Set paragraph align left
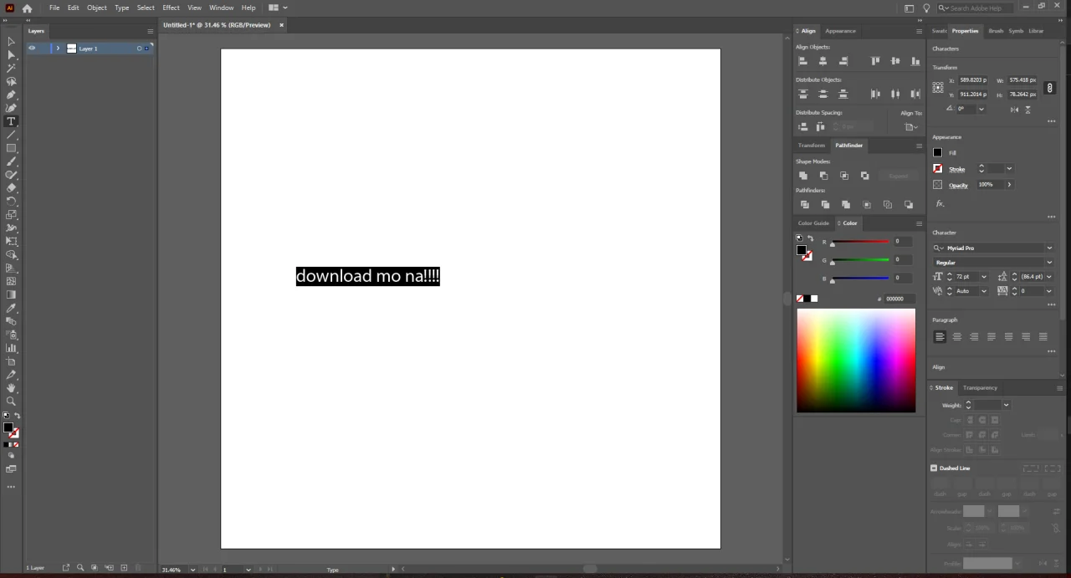This screenshot has width=1071, height=578. tap(940, 336)
